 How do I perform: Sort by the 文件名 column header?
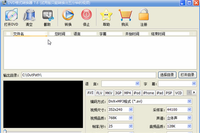pyautogui.click(x=30, y=34)
